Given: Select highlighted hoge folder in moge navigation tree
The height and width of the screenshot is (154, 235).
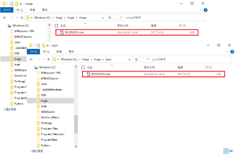Looking at the screenshot, I should [14, 59].
